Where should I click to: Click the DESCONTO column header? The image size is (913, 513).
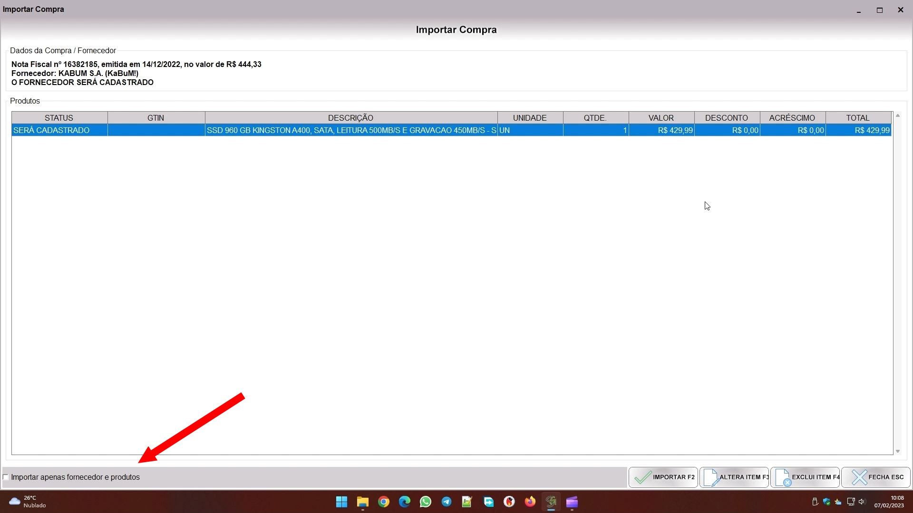[x=727, y=118]
